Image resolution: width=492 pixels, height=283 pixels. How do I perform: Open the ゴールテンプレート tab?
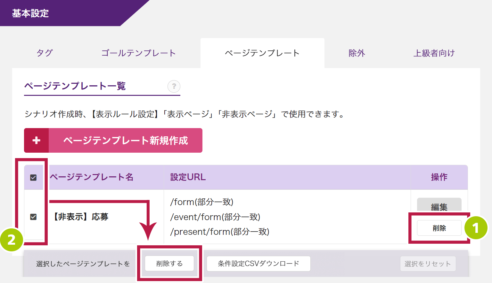tap(138, 53)
